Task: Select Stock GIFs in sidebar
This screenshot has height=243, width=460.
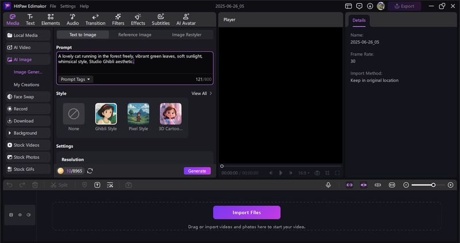Action: [28, 169]
